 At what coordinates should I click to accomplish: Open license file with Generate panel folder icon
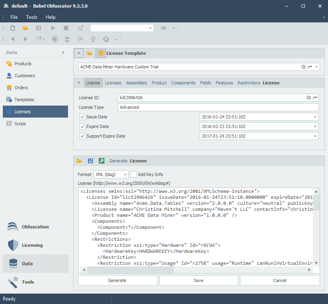[x=79, y=161]
